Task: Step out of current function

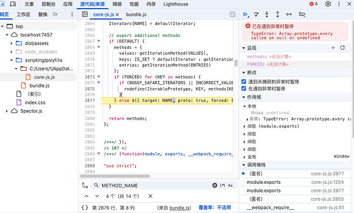Action: [x=278, y=14]
